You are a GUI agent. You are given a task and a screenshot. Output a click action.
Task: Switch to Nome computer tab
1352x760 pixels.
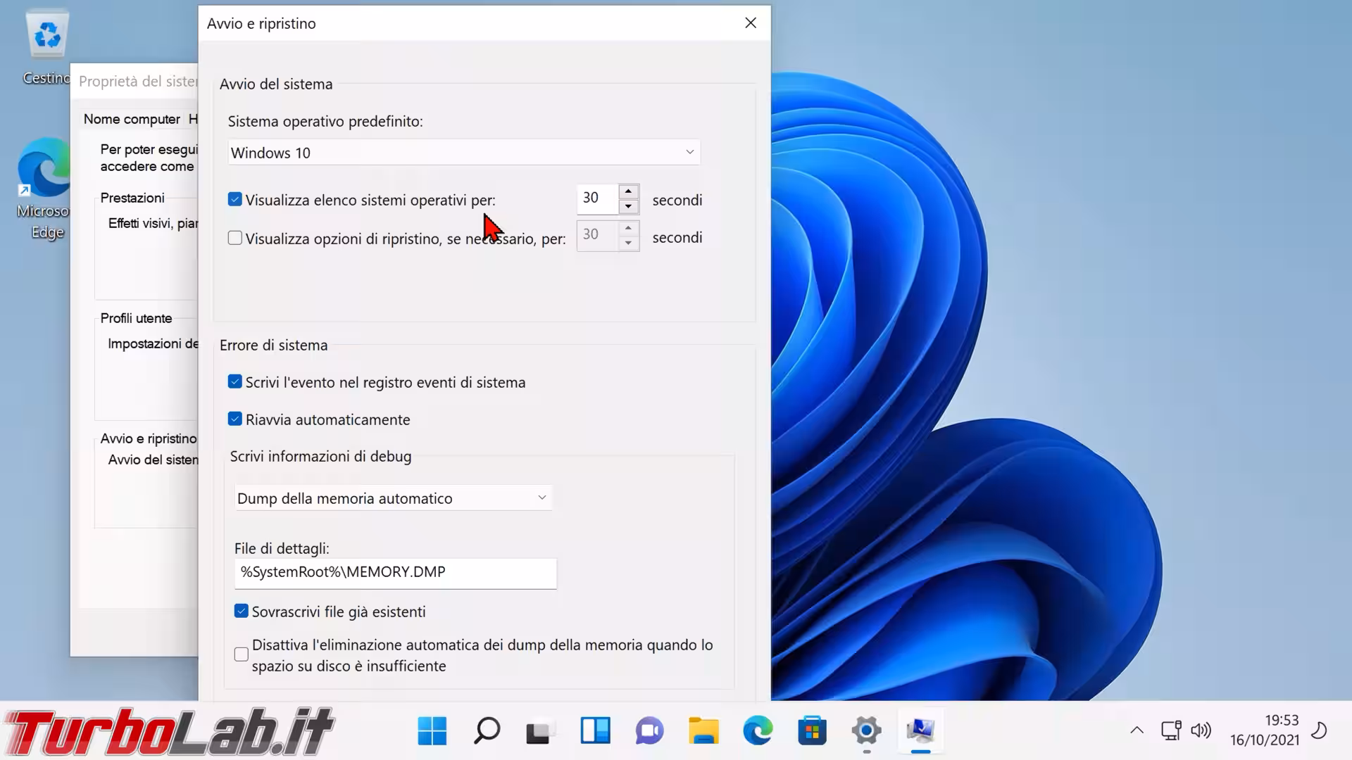[132, 119]
